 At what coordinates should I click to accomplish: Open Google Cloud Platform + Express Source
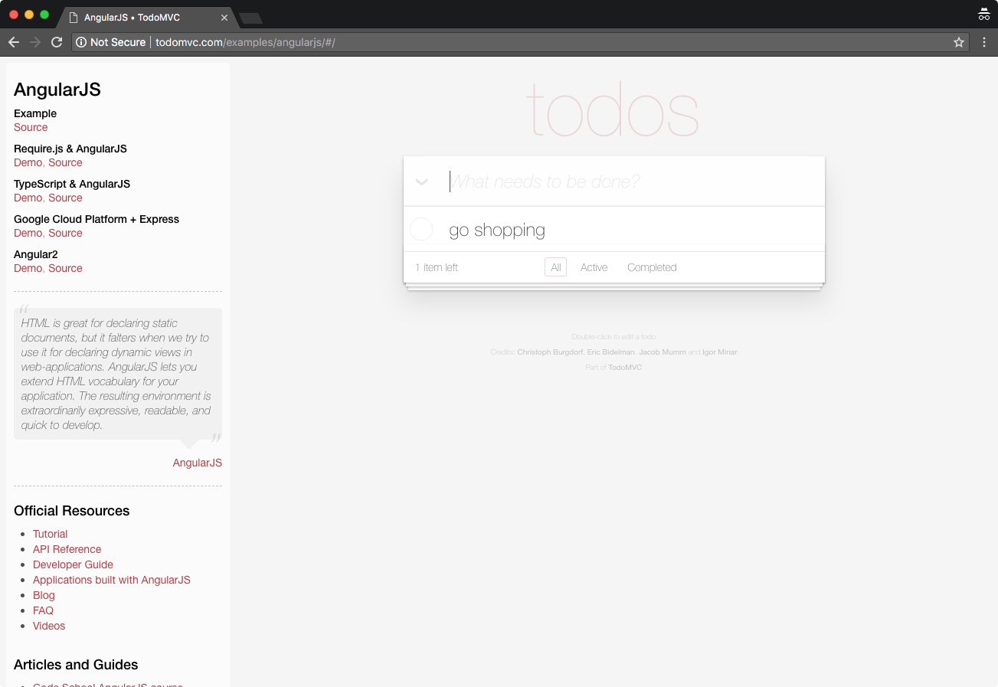pyautogui.click(x=65, y=233)
